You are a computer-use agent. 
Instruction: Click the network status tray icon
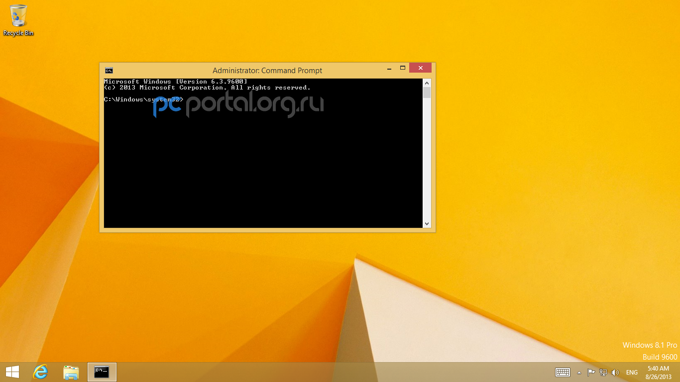603,372
